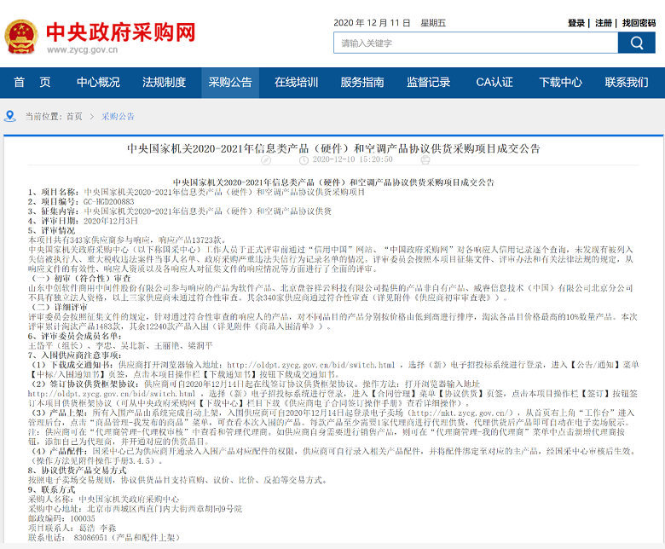Open the 服务指南 navigation menu
The height and width of the screenshot is (549, 665).
click(x=362, y=83)
